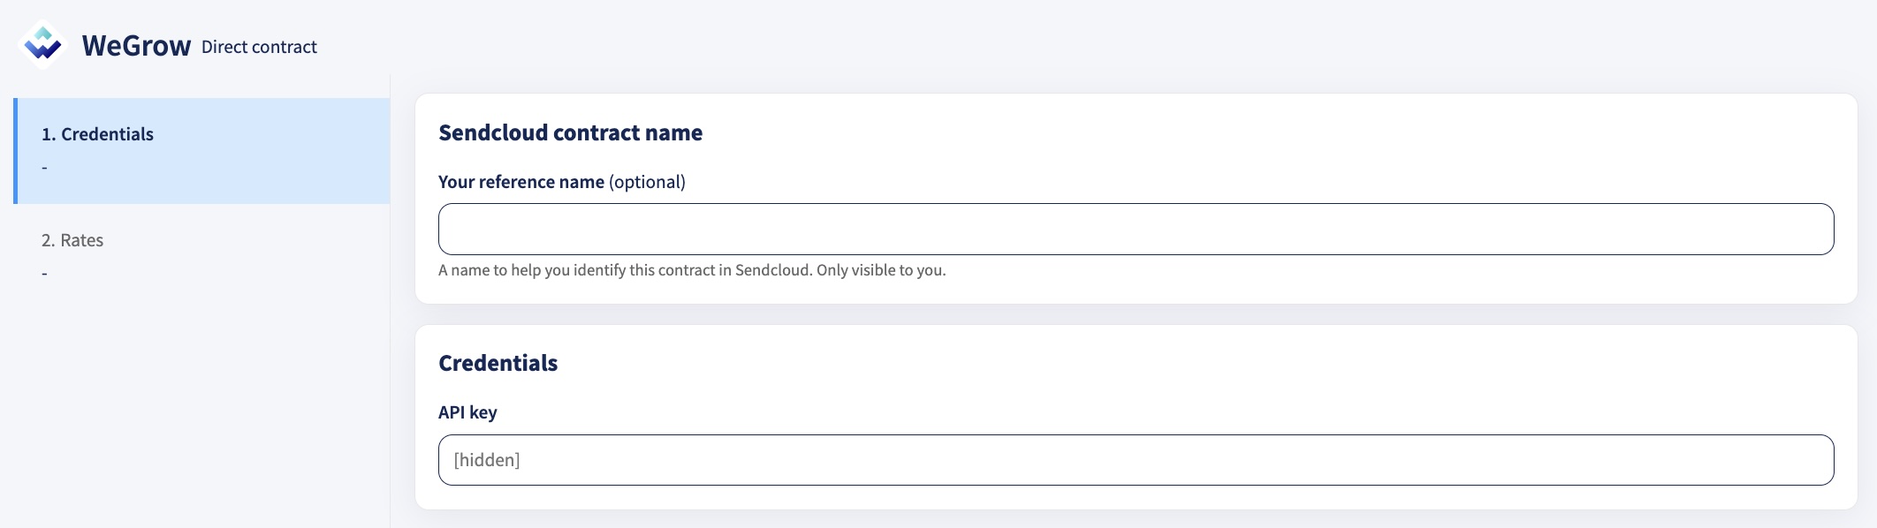Click the (optional) text next to reference name
This screenshot has height=528, width=1877.
(x=647, y=182)
